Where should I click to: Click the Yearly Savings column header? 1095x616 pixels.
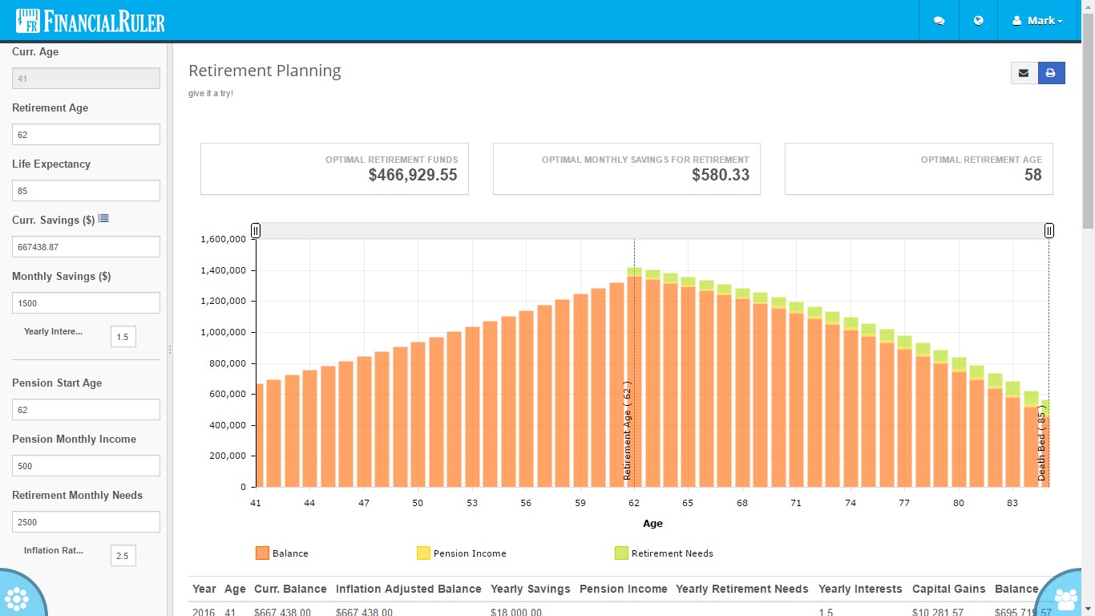click(x=531, y=589)
